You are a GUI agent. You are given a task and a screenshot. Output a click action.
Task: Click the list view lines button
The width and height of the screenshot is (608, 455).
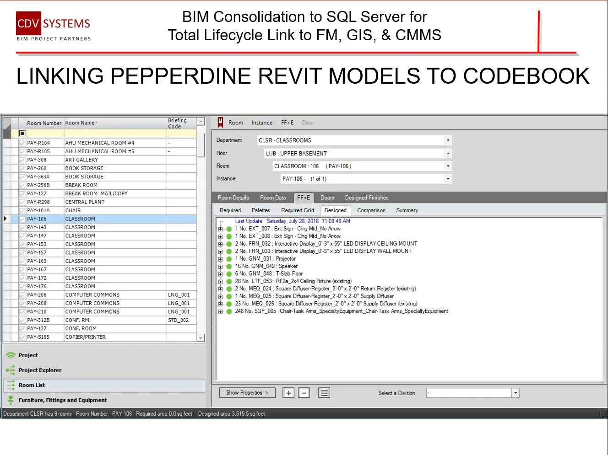(324, 393)
